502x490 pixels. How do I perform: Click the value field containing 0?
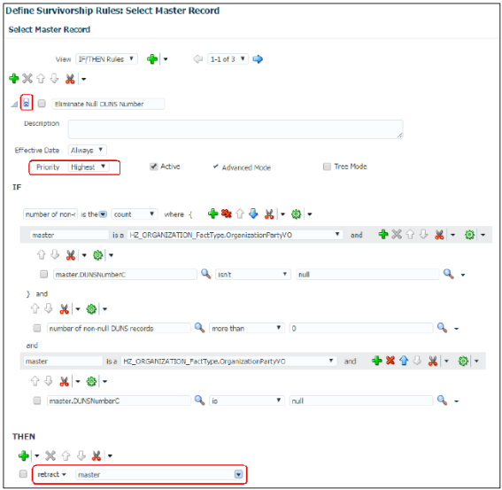361,328
